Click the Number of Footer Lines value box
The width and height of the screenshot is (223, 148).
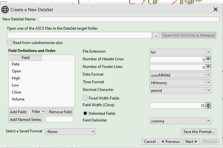pos(178,67)
